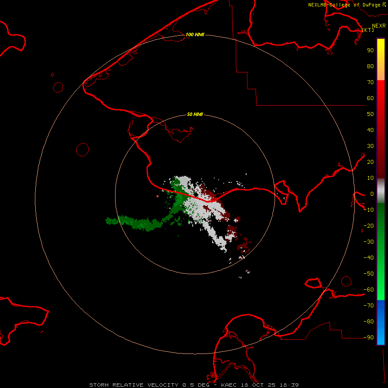
Task: Click the blue segment of the color bar
Action: pyautogui.click(x=381, y=322)
